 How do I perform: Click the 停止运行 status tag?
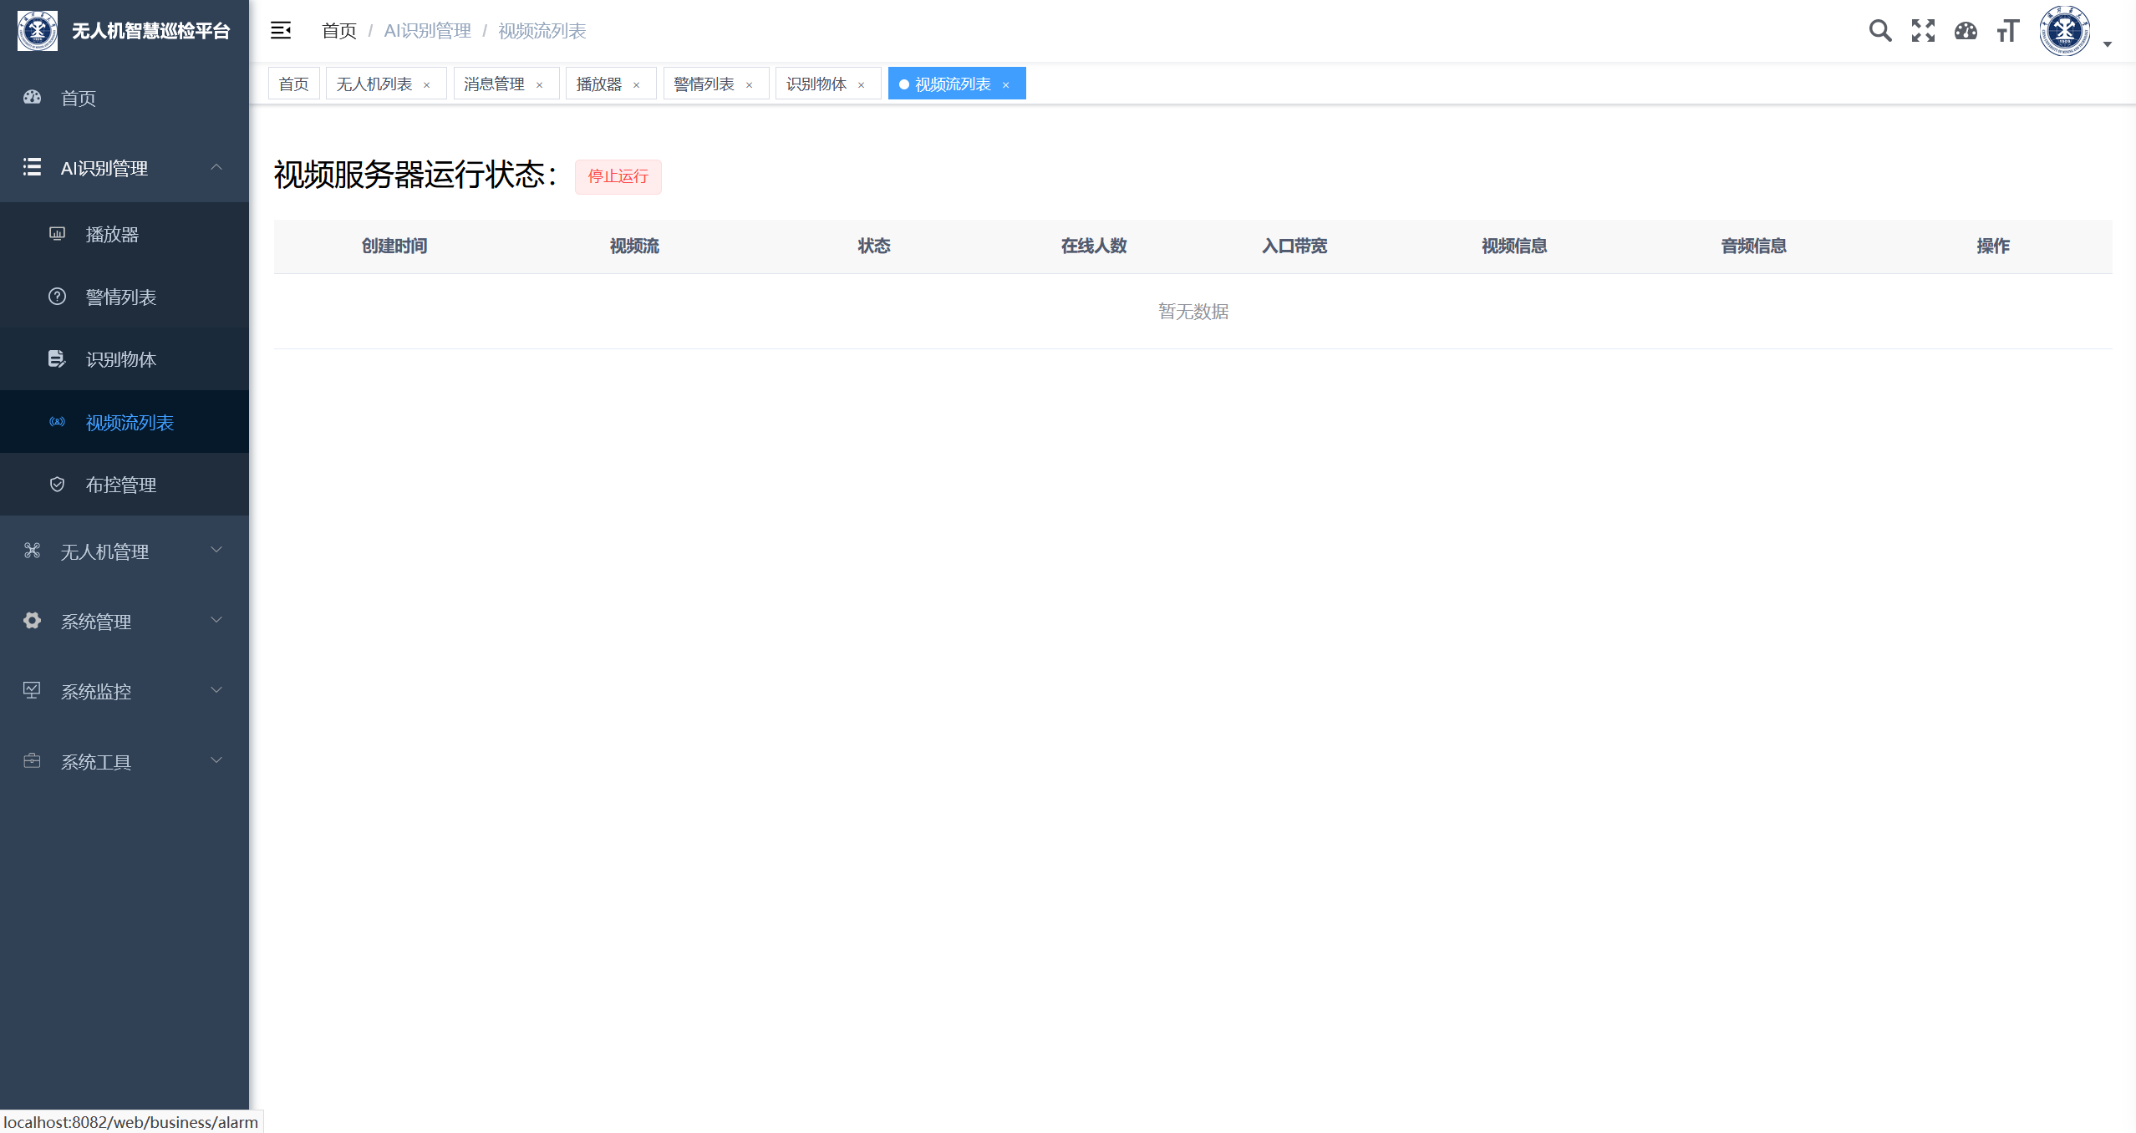[618, 176]
